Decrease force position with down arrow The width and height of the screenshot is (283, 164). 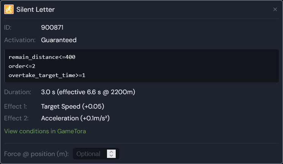pyautogui.click(x=112, y=156)
